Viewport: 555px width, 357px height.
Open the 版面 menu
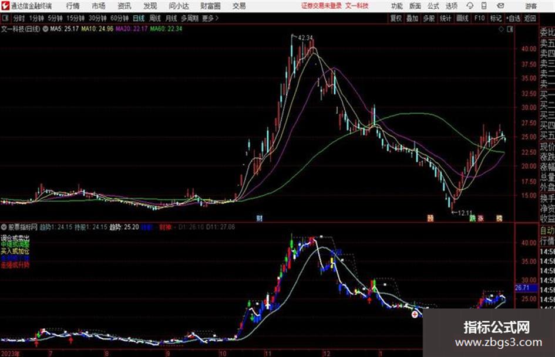pyautogui.click(x=415, y=6)
